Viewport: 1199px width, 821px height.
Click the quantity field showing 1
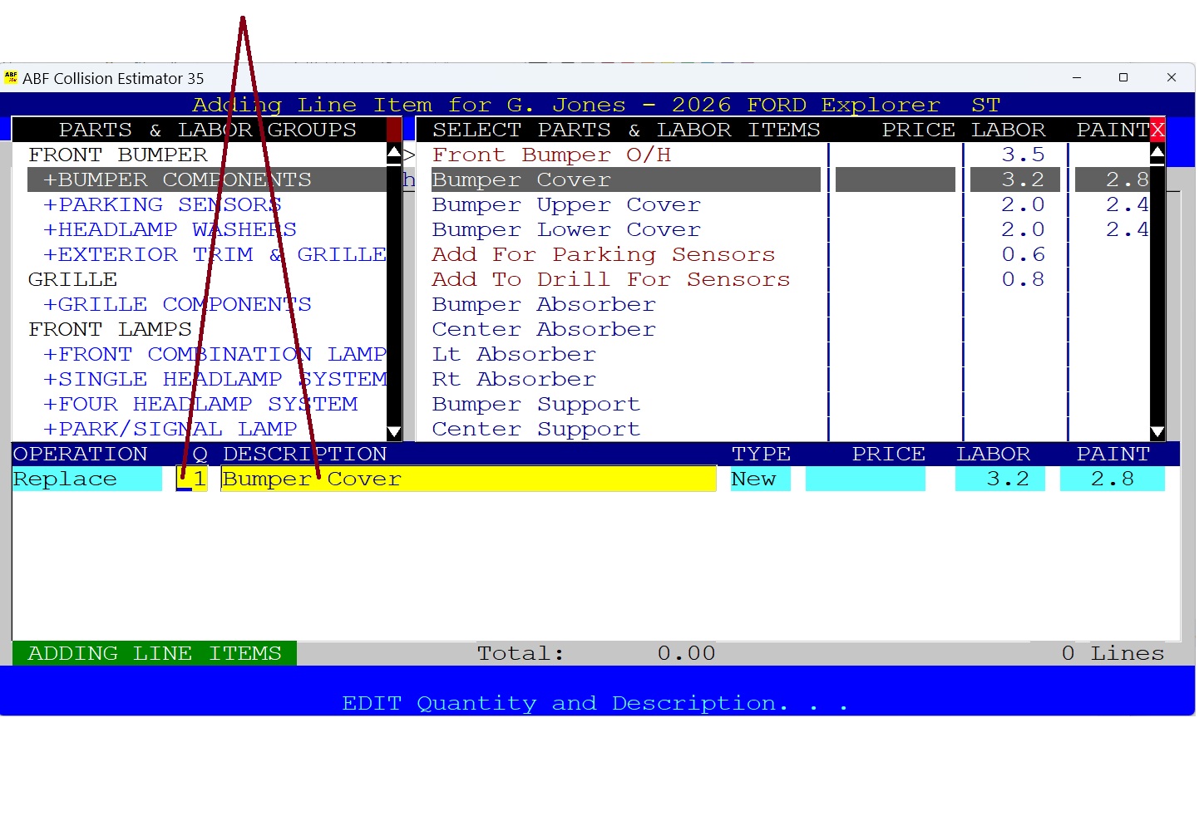click(x=195, y=479)
